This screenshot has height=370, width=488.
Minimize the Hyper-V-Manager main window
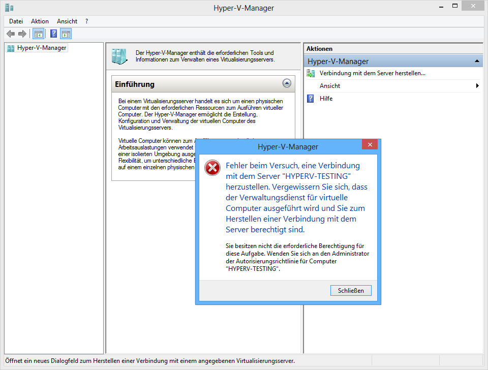(x=441, y=6)
